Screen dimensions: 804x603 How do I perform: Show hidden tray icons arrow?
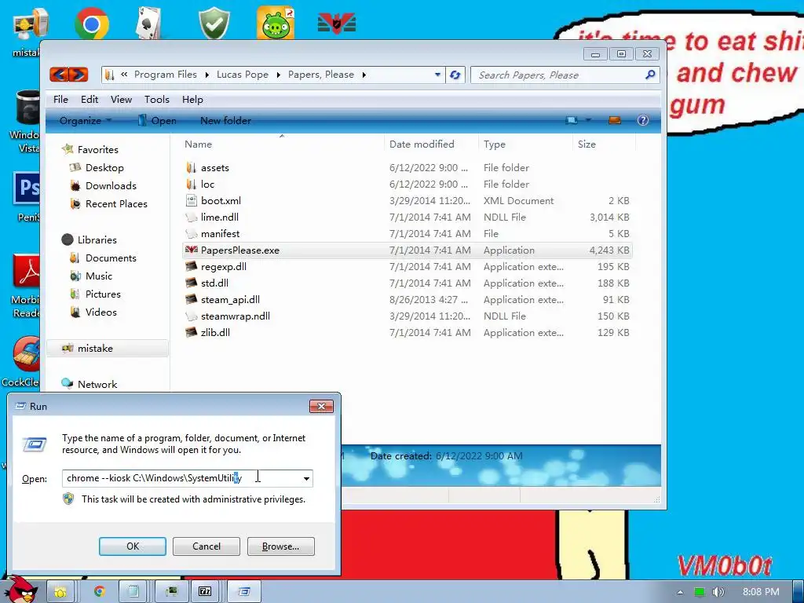(x=680, y=592)
